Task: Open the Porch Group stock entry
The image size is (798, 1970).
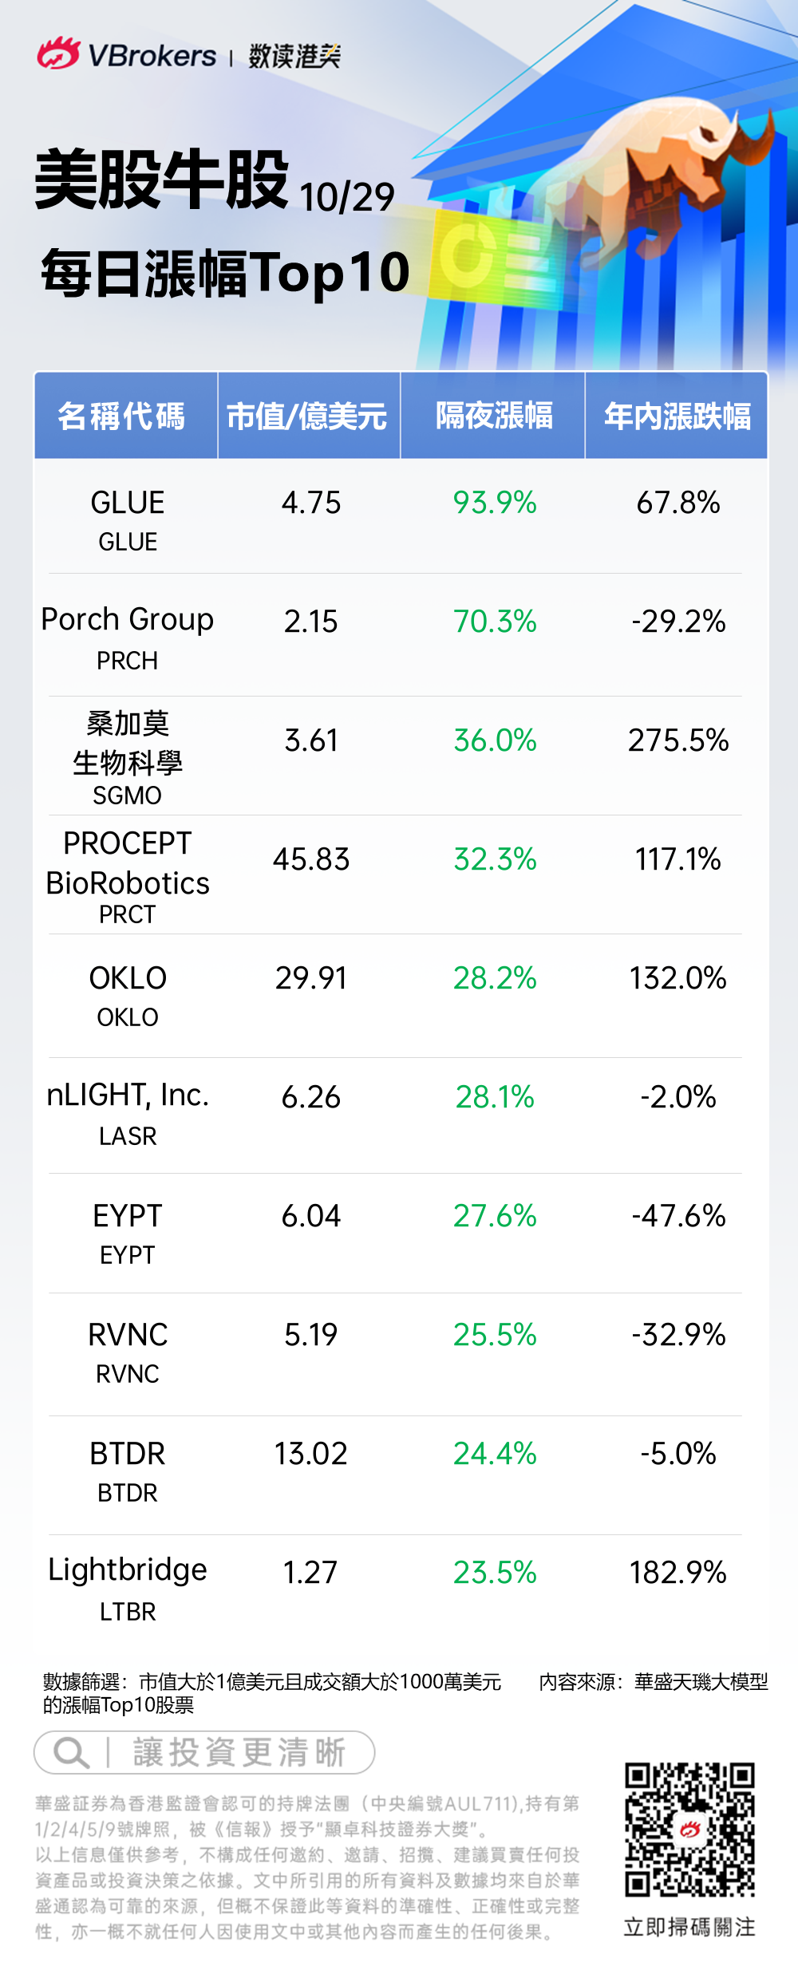Action: tap(128, 620)
